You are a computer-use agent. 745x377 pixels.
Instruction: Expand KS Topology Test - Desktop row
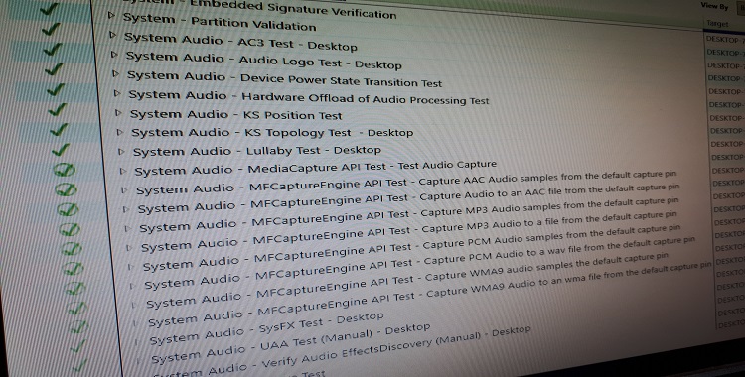point(120,133)
